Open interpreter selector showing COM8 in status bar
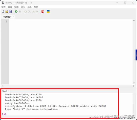Viewport: 137px width, 120px height. [x=112, y=118]
